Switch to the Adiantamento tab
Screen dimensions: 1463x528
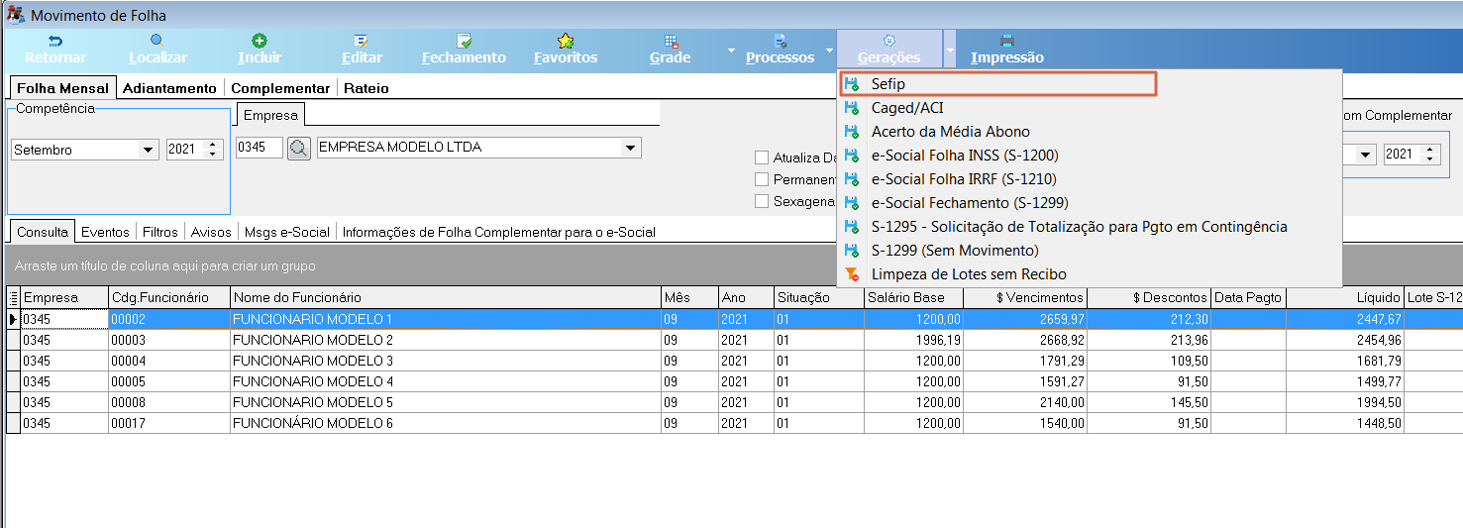(x=169, y=88)
